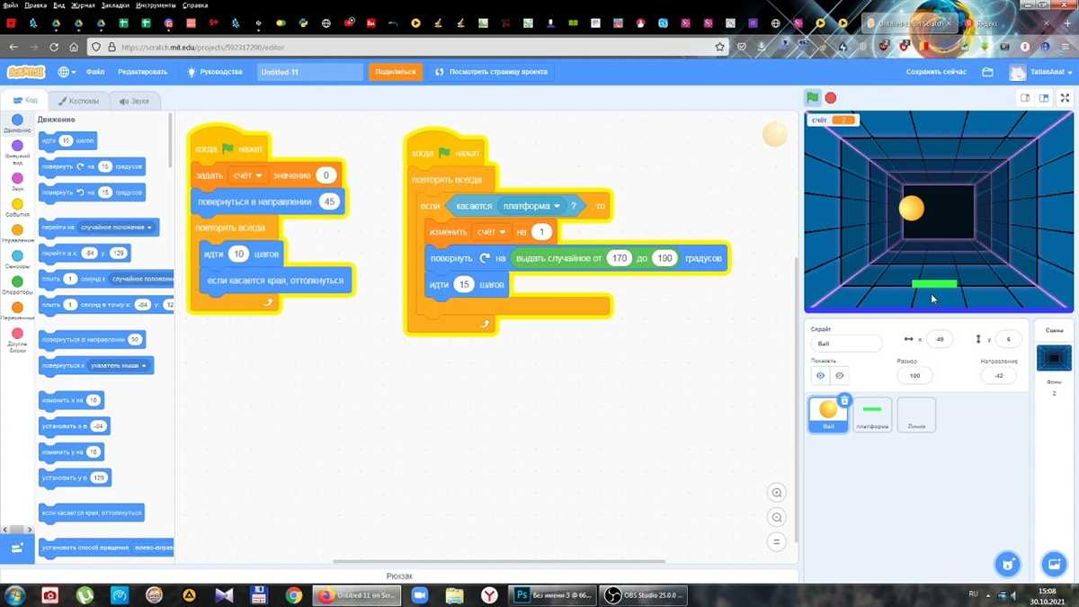Open the Файл menu
This screenshot has width=1079, height=607.
click(x=95, y=72)
